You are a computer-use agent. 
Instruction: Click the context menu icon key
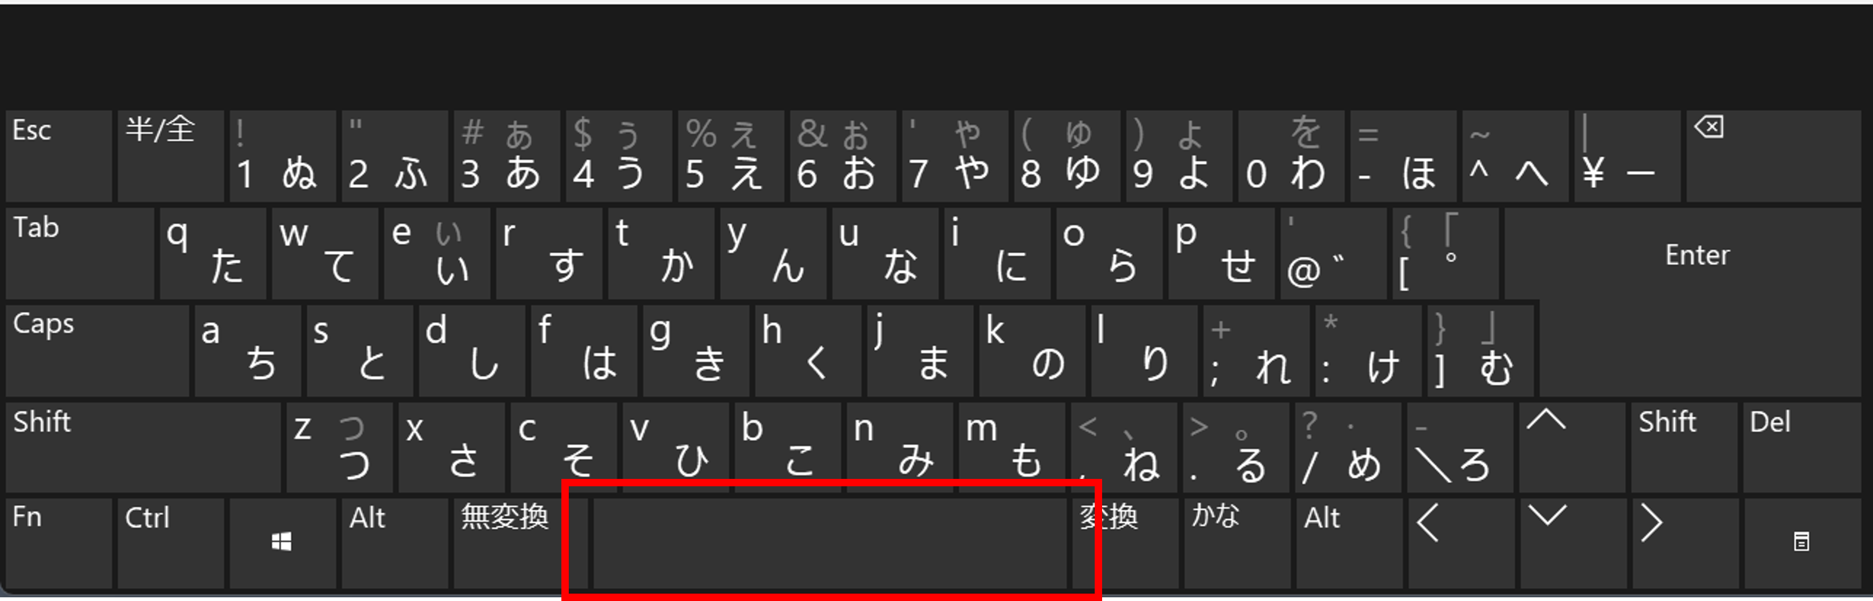coord(1802,543)
